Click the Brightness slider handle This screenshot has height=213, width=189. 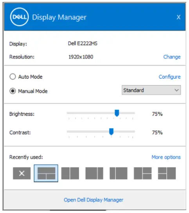point(117,113)
